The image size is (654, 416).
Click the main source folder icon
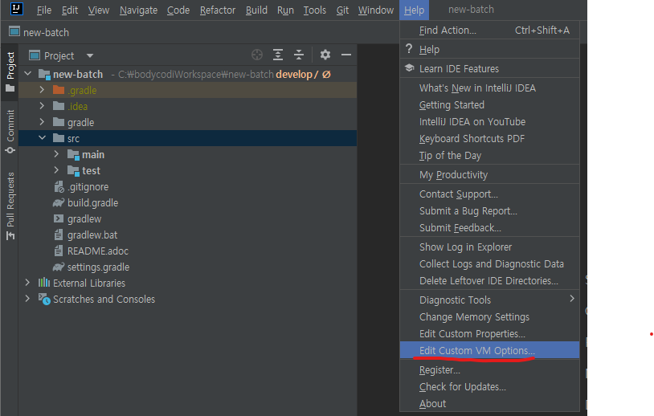click(73, 155)
